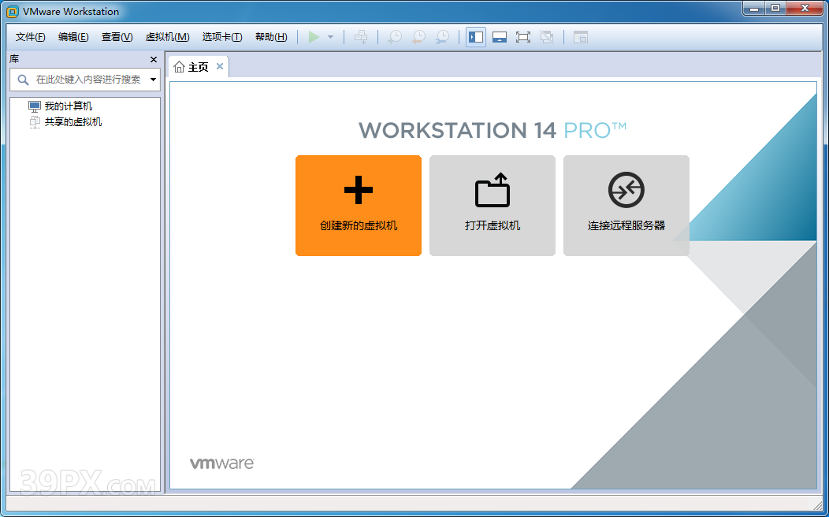Click the vmware logo at bottom

coord(222,463)
